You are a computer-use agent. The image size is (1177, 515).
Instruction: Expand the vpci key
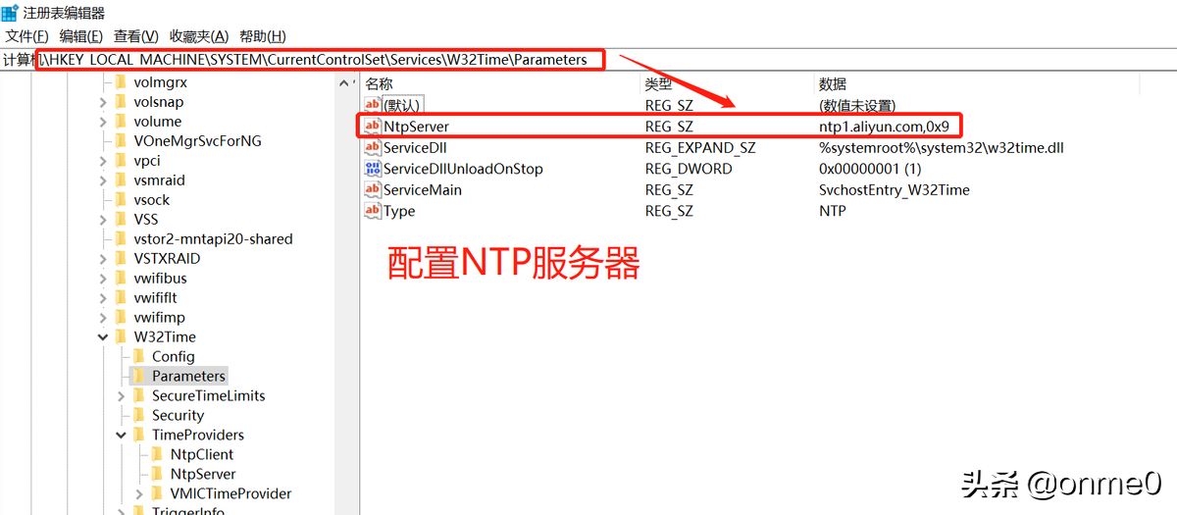tap(103, 161)
